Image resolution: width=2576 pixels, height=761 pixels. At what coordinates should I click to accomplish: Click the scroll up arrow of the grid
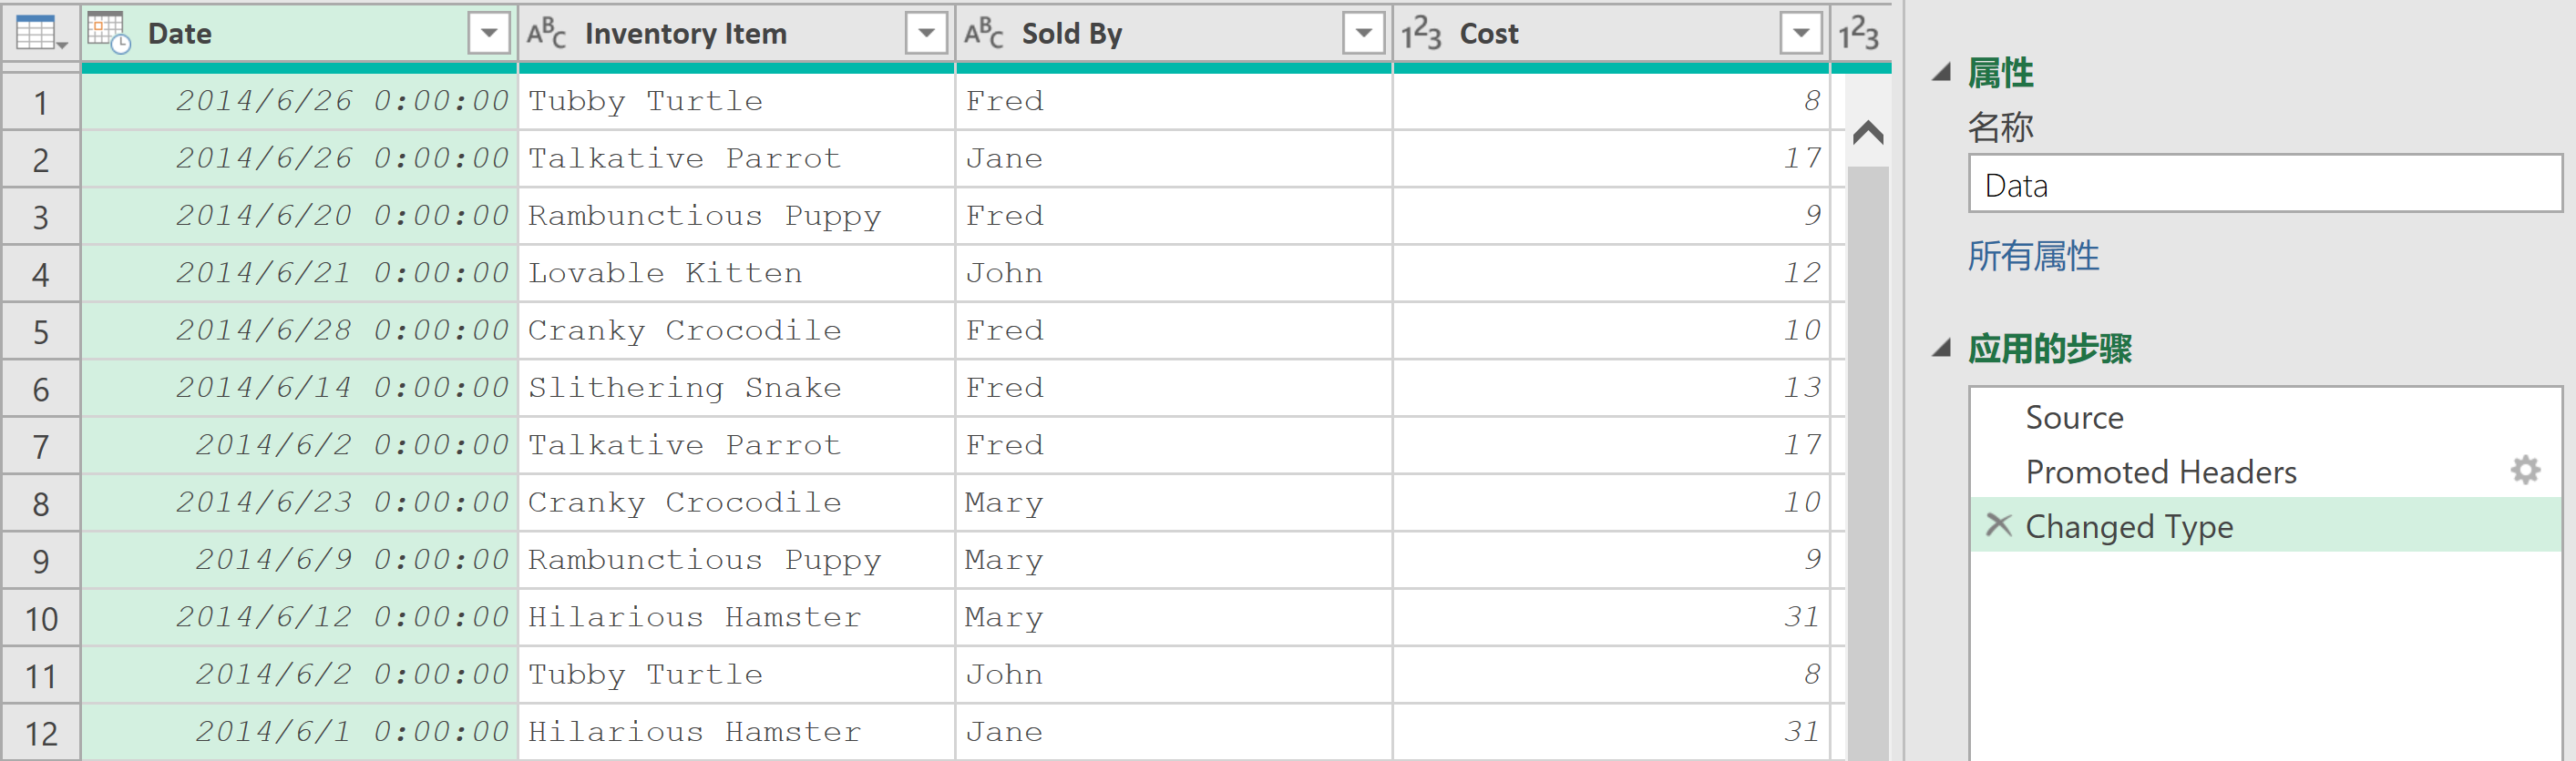pyautogui.click(x=1868, y=133)
